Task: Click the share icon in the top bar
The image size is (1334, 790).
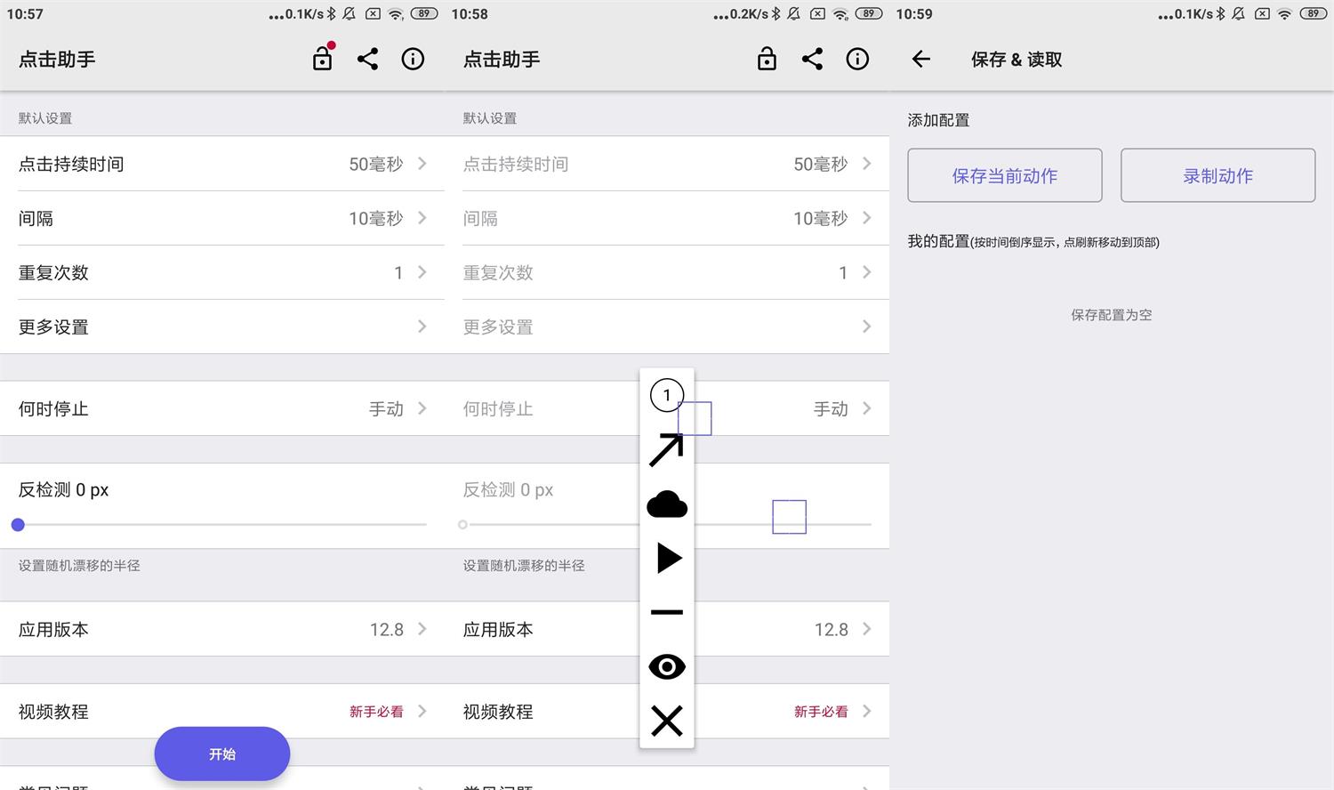Action: click(x=367, y=59)
